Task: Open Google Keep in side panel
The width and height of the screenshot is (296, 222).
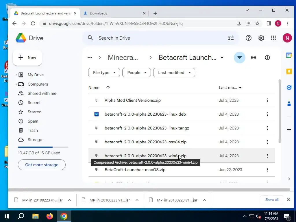Action: pos(289,71)
